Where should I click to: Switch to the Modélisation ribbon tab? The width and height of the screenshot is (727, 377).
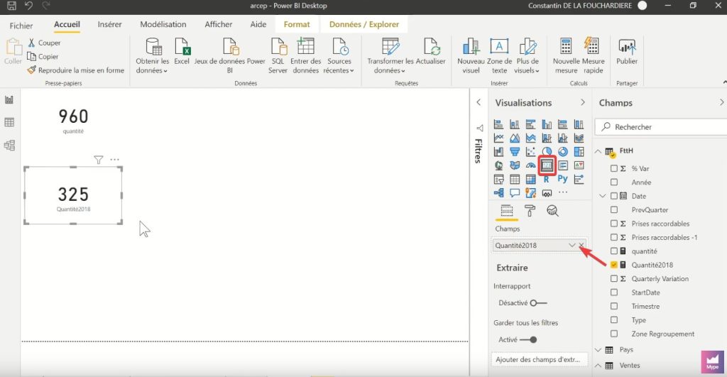tap(163, 25)
